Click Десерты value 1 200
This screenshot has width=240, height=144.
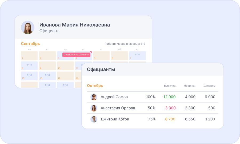(x=210, y=119)
